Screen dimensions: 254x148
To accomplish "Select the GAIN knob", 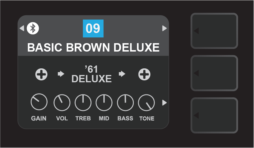I will coord(39,102).
